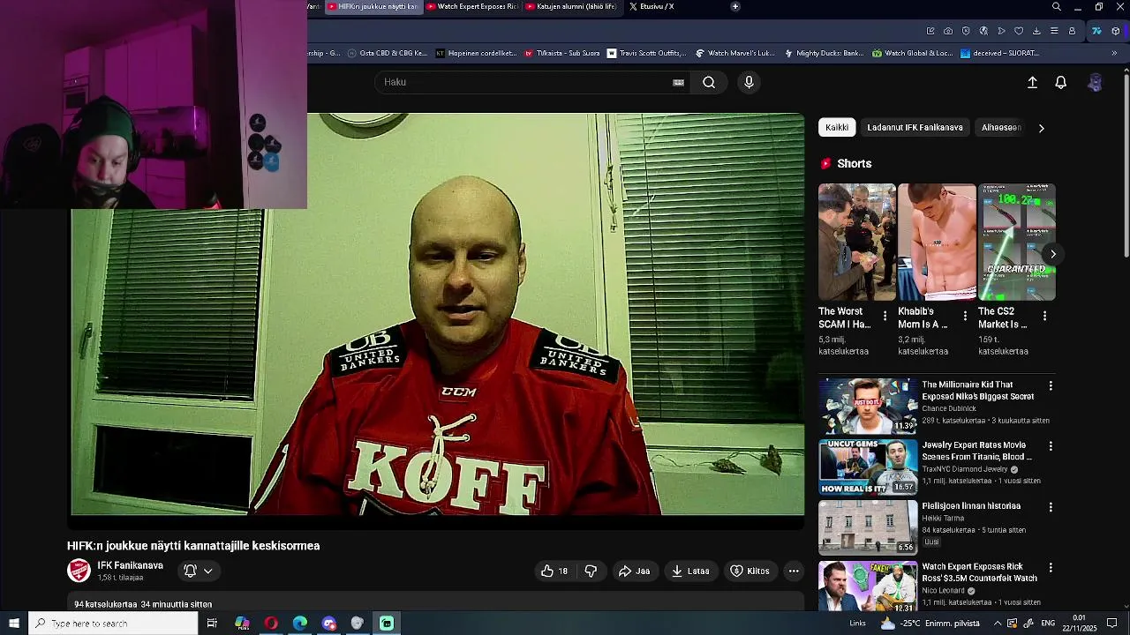Show hidden system tray icons
Image resolution: width=1130 pixels, height=635 pixels.
pyautogui.click(x=998, y=624)
